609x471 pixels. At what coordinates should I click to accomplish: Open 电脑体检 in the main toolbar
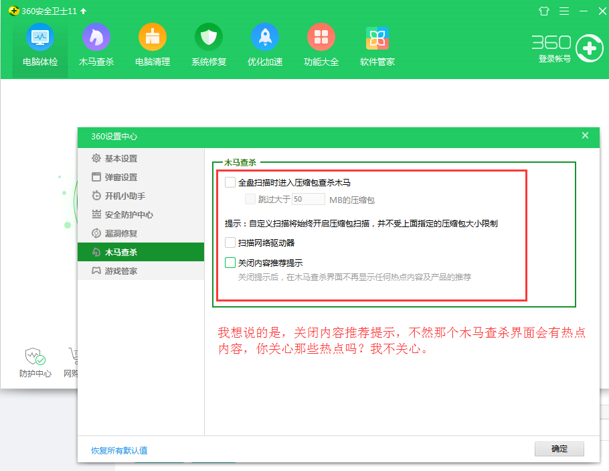click(x=40, y=46)
